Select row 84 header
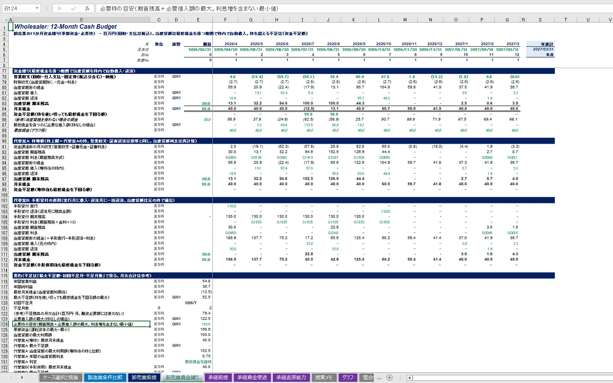This screenshot has width=613, height=383. [x=5, y=109]
